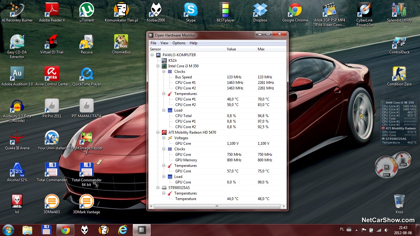The width and height of the screenshot is (420, 236).
Task: Click the Google Chrome taskbar button
Action: click(x=65, y=230)
